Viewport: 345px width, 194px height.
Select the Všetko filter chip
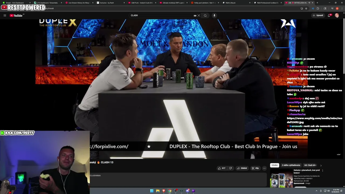tap(274, 165)
